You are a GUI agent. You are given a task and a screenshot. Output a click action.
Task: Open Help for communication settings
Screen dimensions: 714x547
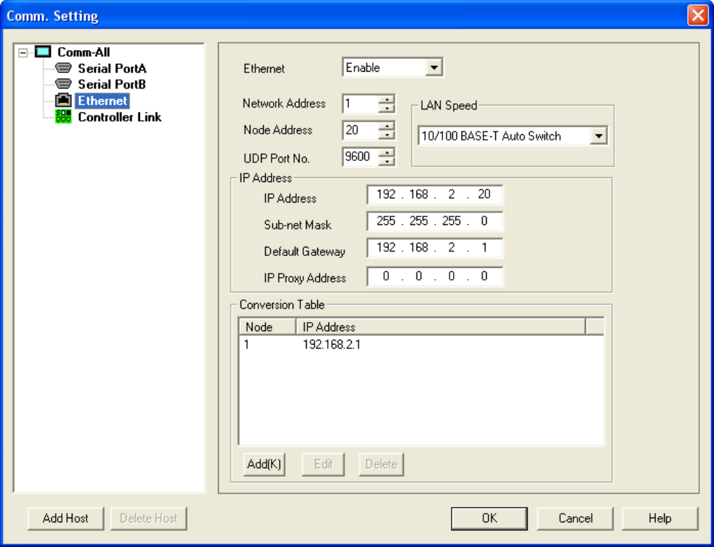pyautogui.click(x=660, y=518)
